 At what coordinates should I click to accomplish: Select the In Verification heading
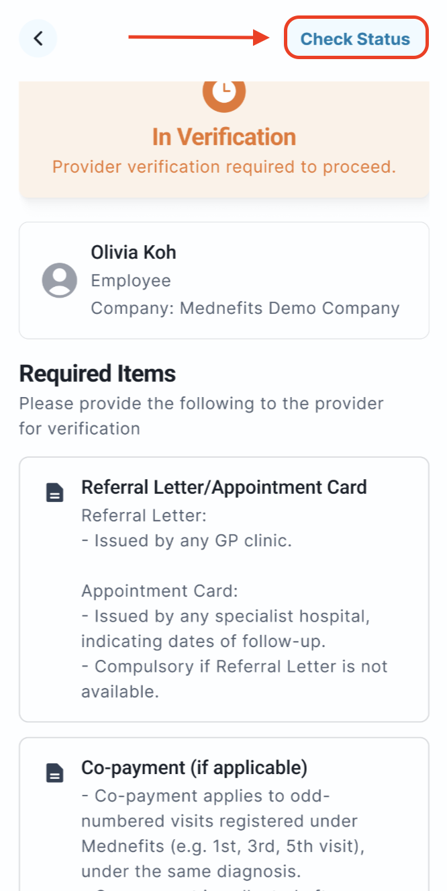click(x=224, y=137)
